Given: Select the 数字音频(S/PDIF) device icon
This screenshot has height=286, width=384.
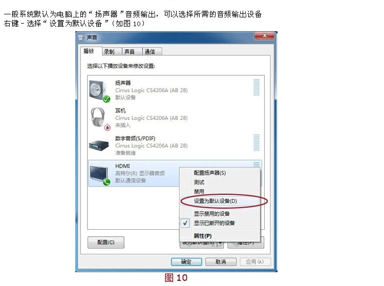Looking at the screenshot, I should click(x=99, y=146).
